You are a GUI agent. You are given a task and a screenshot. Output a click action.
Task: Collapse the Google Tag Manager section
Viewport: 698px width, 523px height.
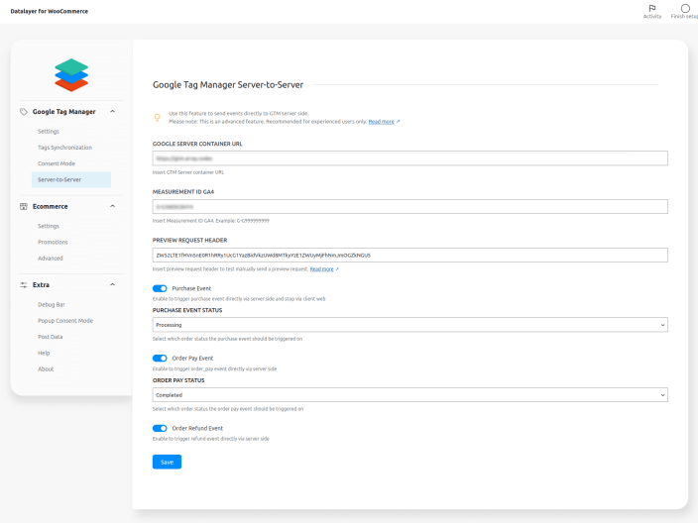(112, 112)
